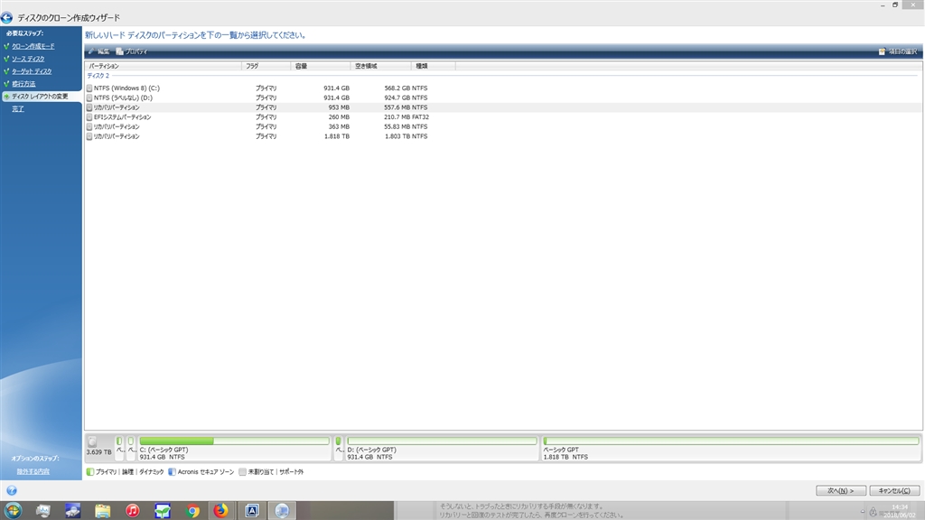Open Google Chrome from the taskbar
The width and height of the screenshot is (925, 520).
(192, 511)
